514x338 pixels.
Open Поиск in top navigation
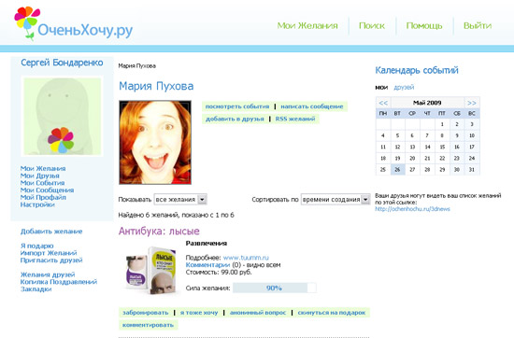372,25
